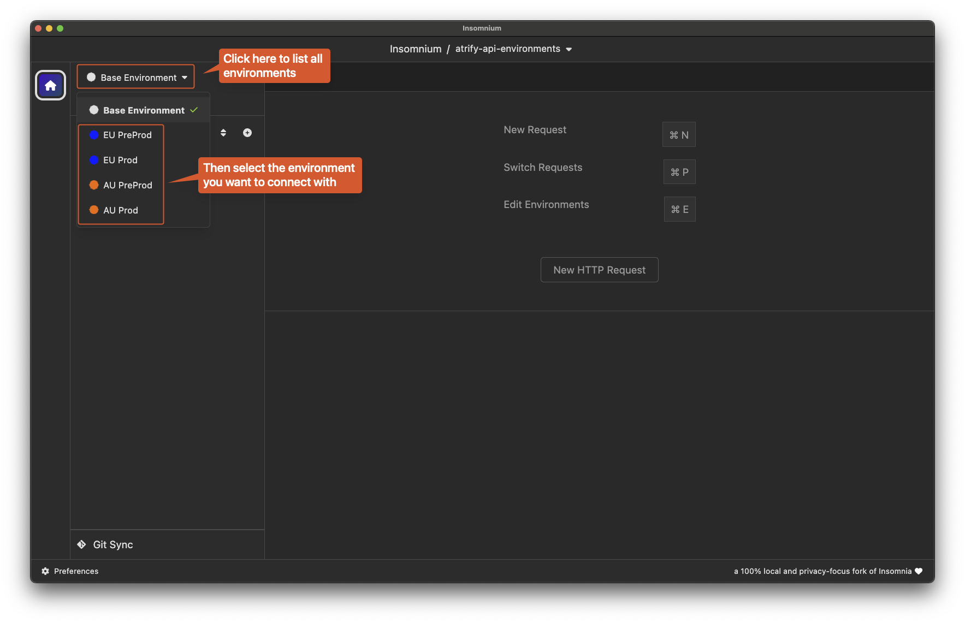The width and height of the screenshot is (965, 623).
Task: Click the home dashboard icon
Action: click(51, 86)
